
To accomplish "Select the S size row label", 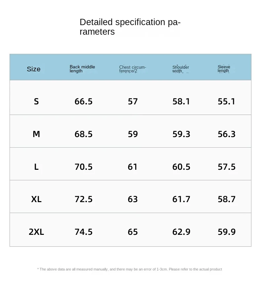I will 36,101.
